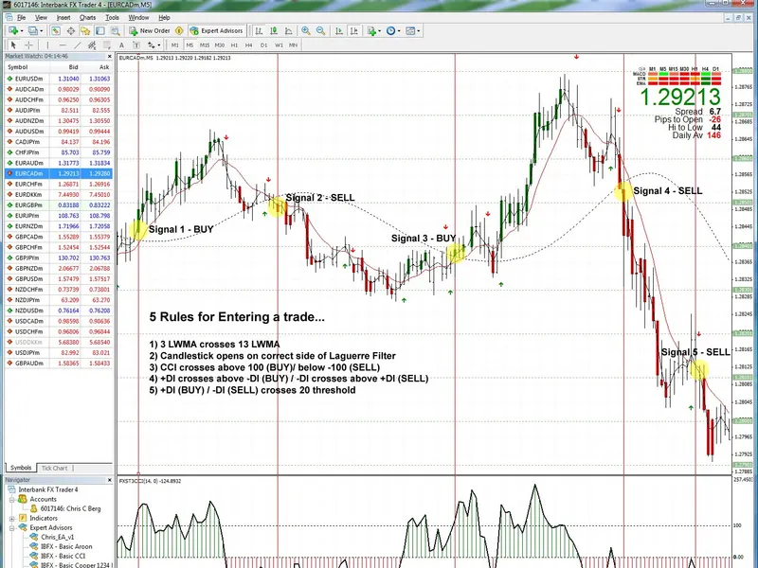The image size is (758, 568).
Task: Click the New Chart toolbar icon
Action: tap(12, 31)
